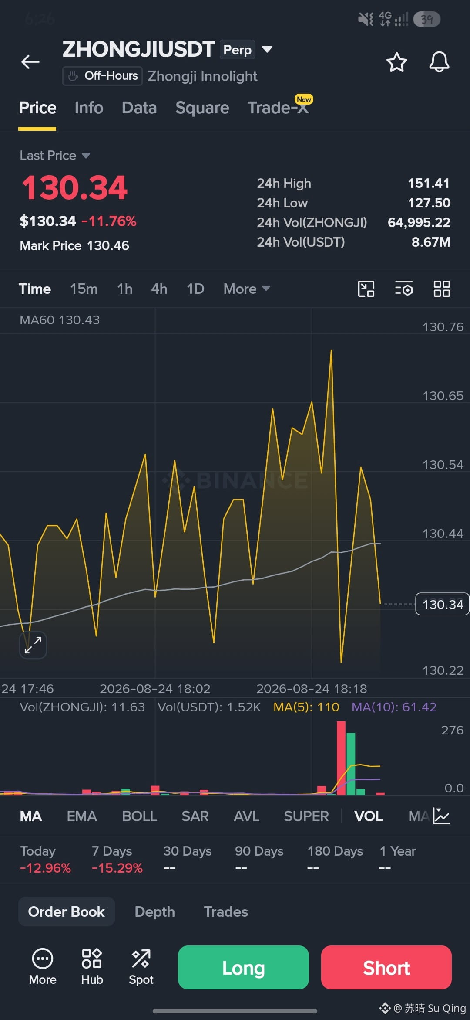Tap the 90 Days performance

[259, 859]
